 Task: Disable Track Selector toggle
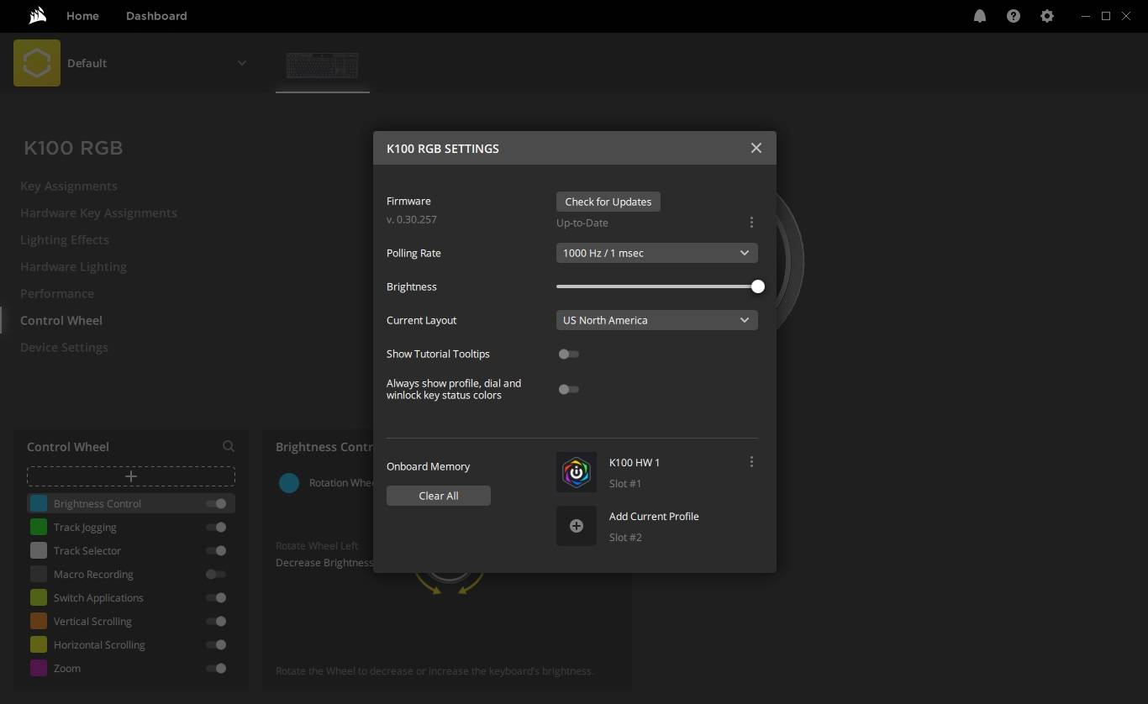tap(216, 551)
